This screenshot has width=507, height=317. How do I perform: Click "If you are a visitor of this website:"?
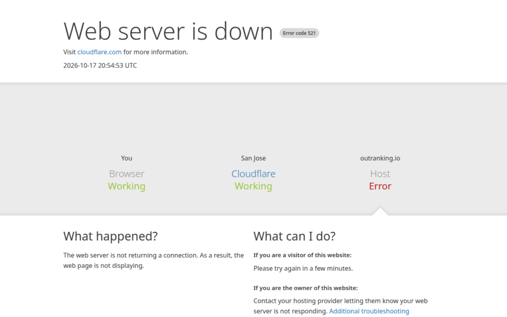[303, 255]
